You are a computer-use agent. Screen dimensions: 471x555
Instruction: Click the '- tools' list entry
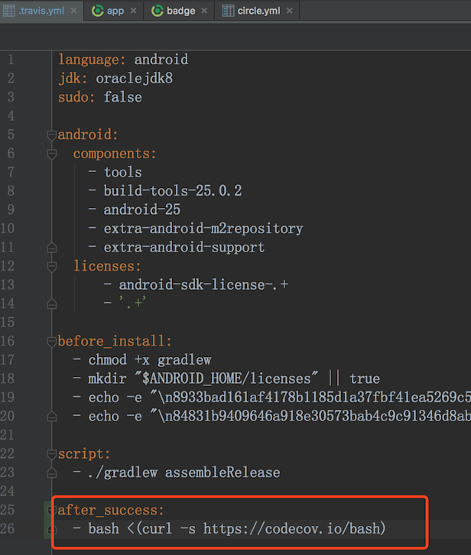click(115, 172)
